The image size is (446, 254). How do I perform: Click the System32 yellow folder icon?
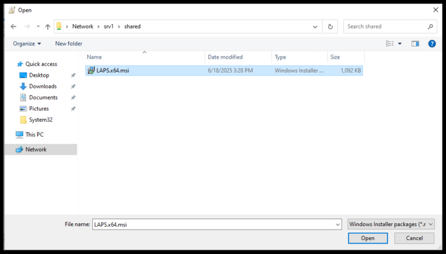click(23, 120)
